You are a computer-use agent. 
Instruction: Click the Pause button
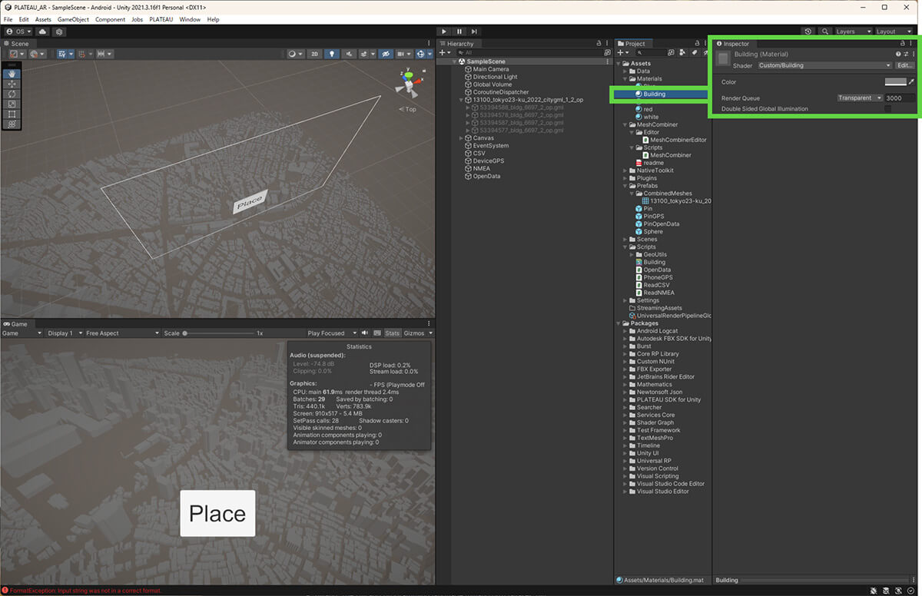click(x=459, y=31)
